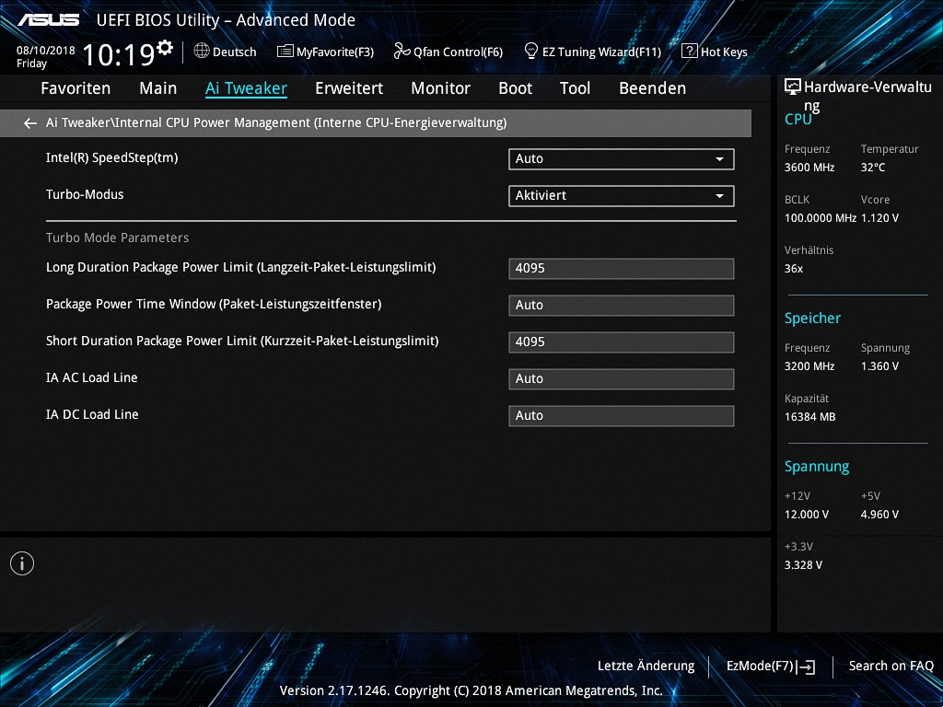Viewport: 943px width, 707px height.
Task: Click the Turbo-Modus dropdown arrow
Action: tap(719, 196)
